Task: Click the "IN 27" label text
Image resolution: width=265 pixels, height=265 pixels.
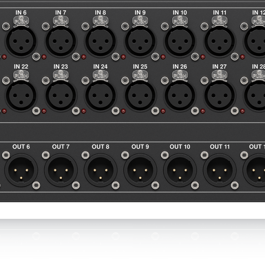Action: click(x=220, y=67)
